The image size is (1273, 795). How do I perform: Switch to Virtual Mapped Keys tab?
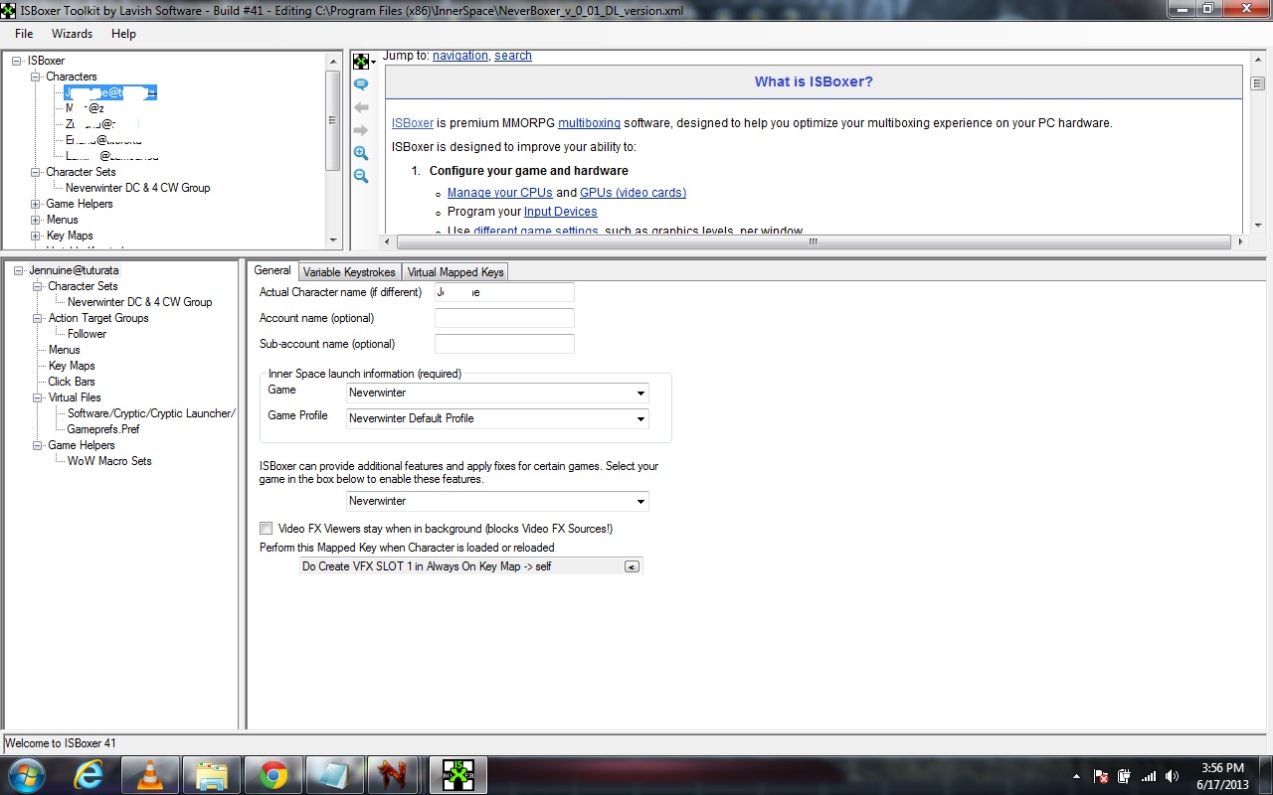coord(455,271)
